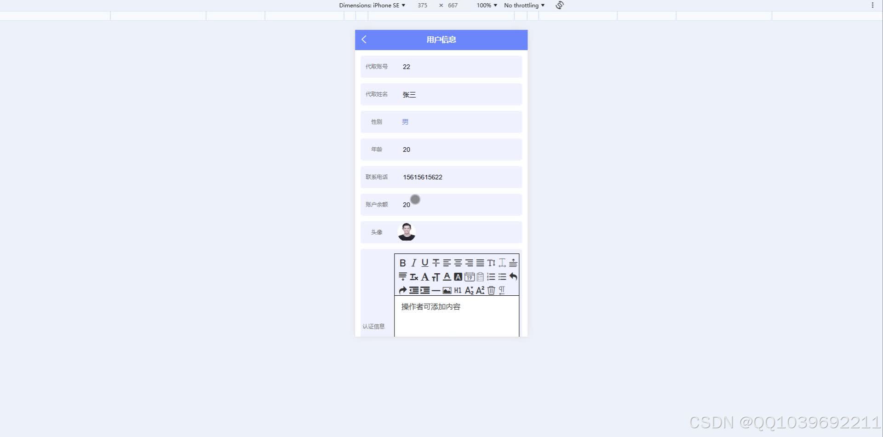Viewport: 883px width, 437px height.
Task: Underline text in the rich text editor
Action: pos(424,263)
